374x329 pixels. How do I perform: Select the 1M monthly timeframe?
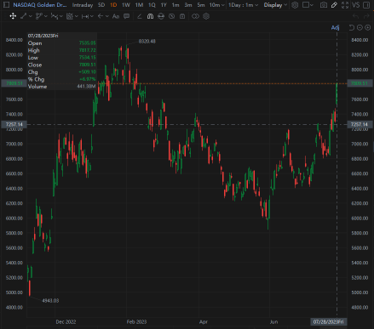click(139, 5)
